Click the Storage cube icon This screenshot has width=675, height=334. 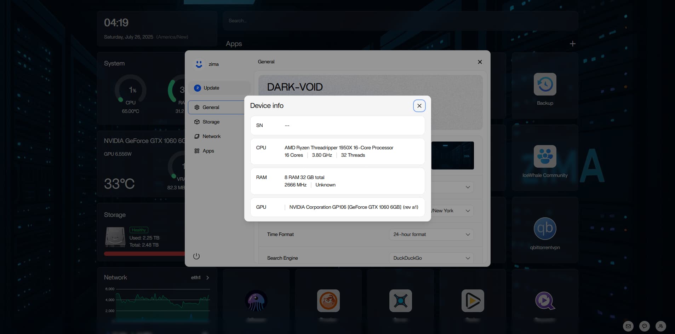[197, 122]
